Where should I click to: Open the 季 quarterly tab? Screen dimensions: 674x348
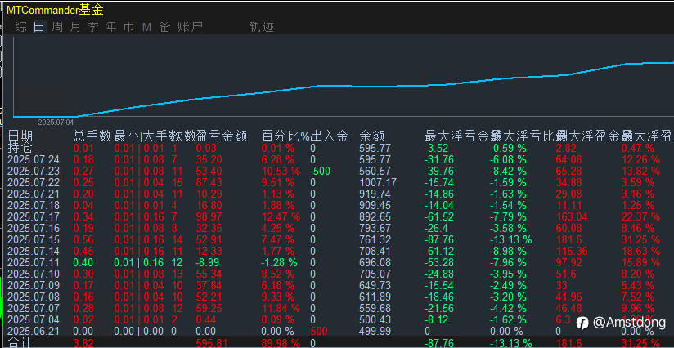point(93,27)
